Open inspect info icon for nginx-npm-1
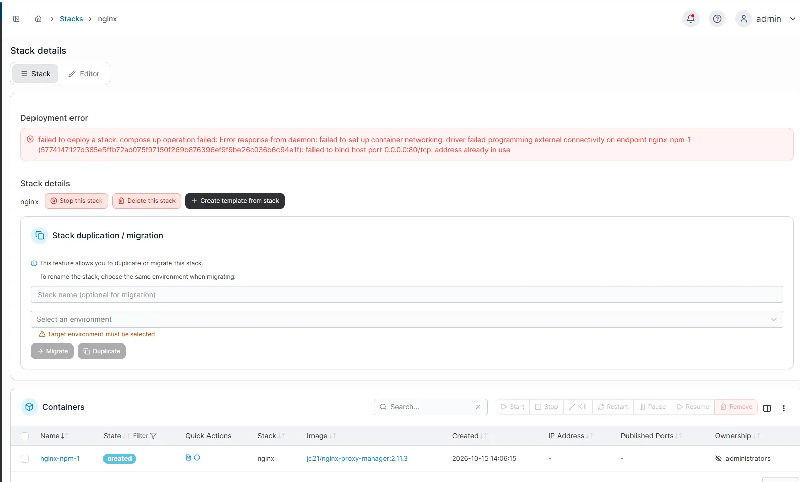The height and width of the screenshot is (482, 800). point(197,458)
